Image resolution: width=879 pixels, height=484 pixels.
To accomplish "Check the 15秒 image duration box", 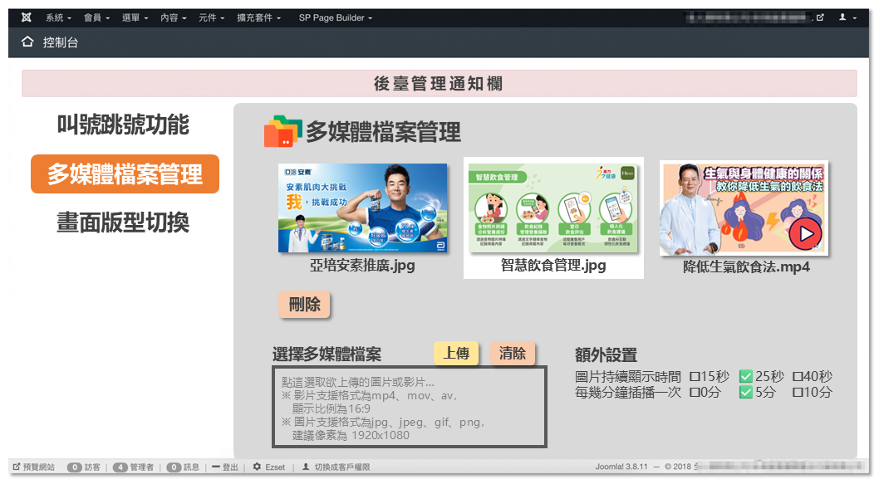I will [x=695, y=376].
